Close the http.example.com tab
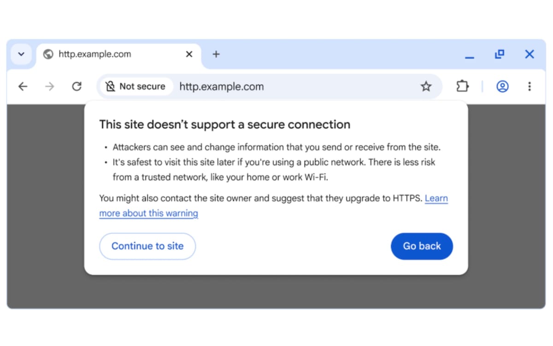The width and height of the screenshot is (553, 346). pos(189,54)
